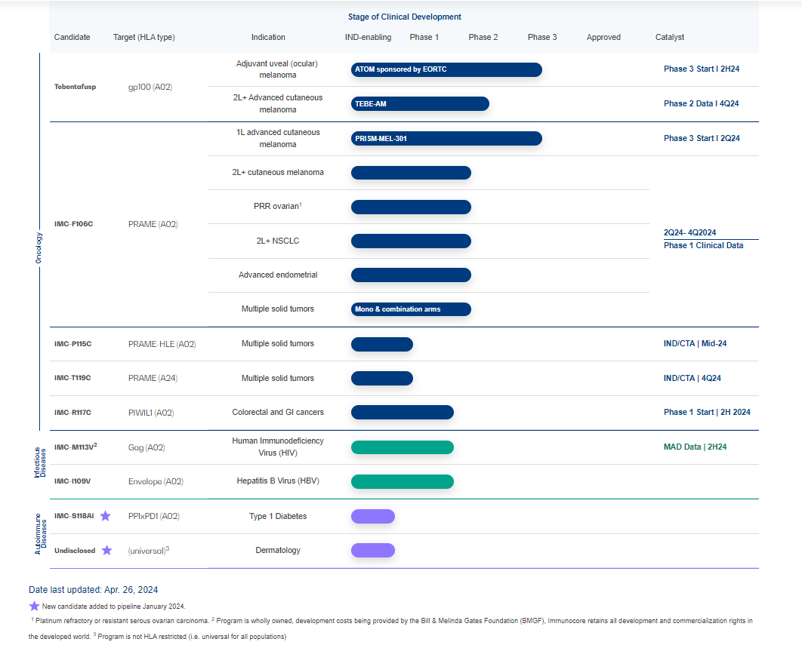
Task: Select the TEBE-AM progress bar
Action: click(420, 103)
